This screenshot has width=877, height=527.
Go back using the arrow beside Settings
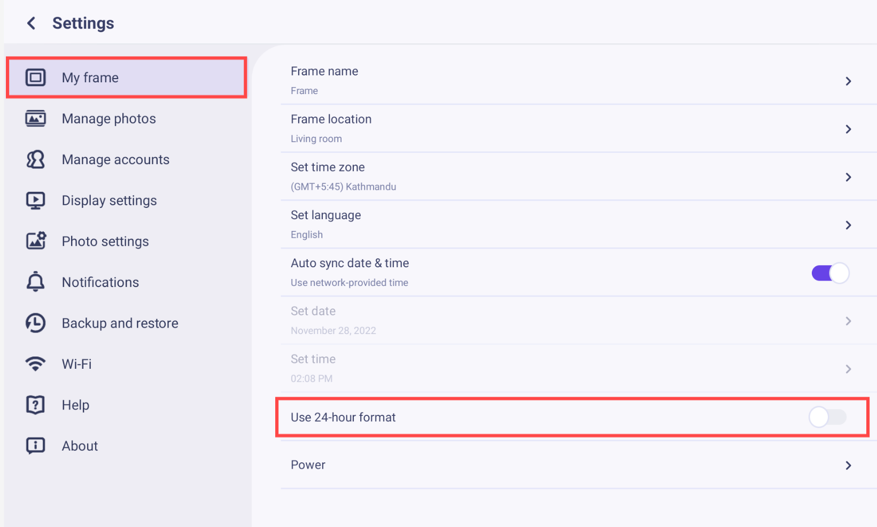click(x=32, y=23)
